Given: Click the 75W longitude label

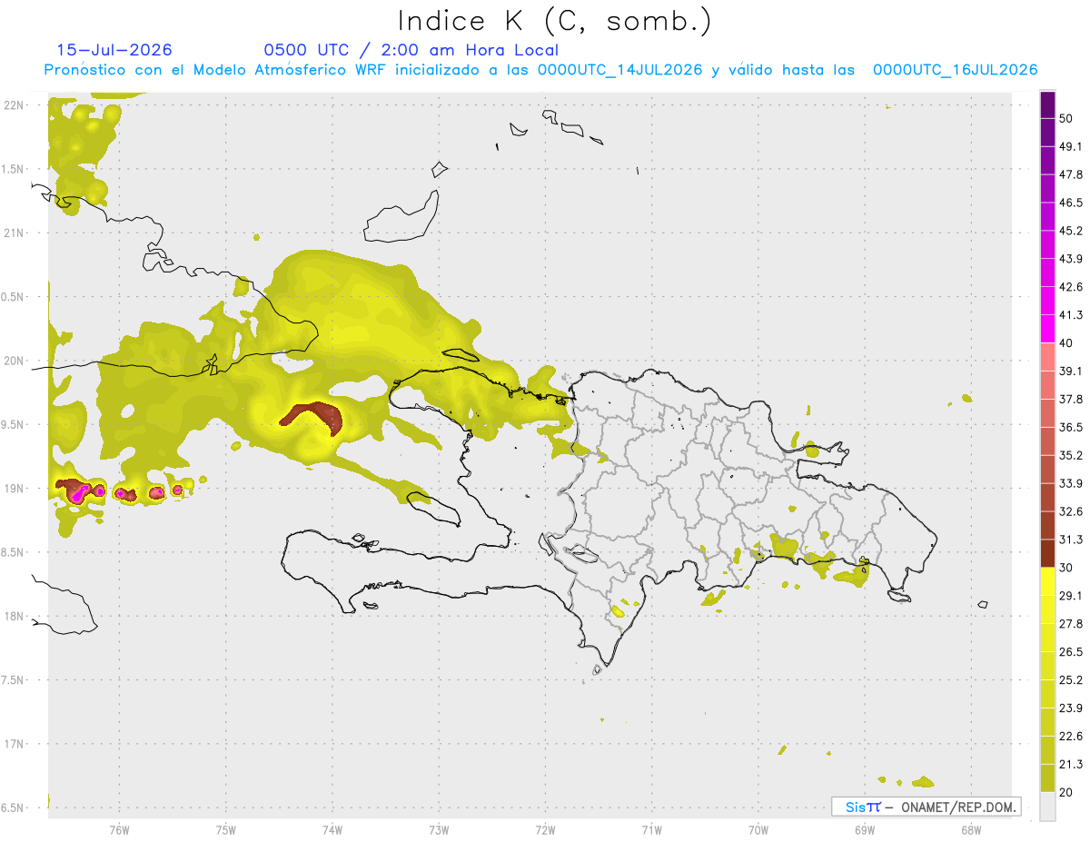Looking at the screenshot, I should click(225, 830).
